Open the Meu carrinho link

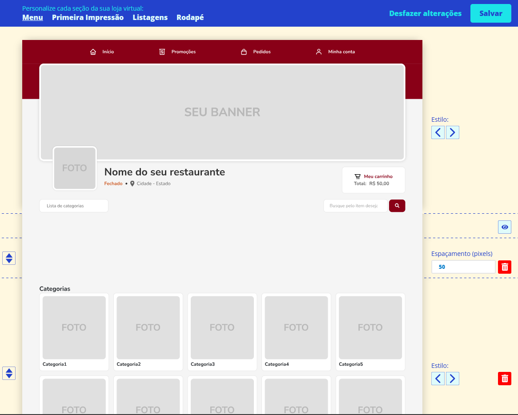pos(378,177)
